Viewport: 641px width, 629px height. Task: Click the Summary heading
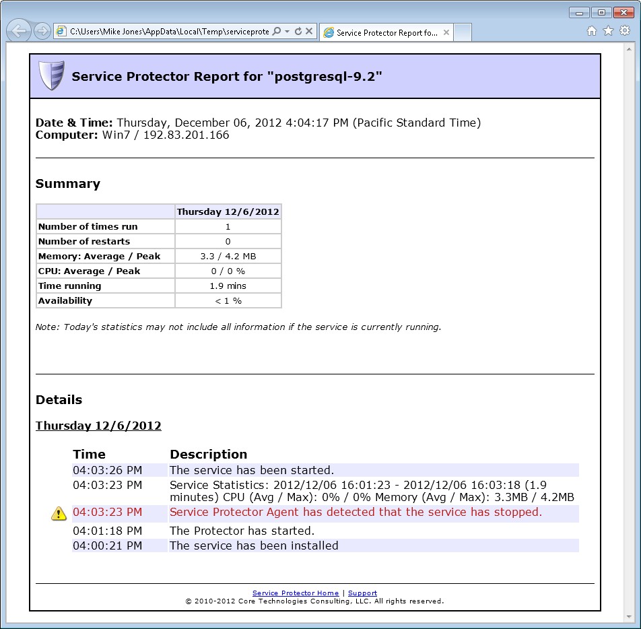(68, 184)
